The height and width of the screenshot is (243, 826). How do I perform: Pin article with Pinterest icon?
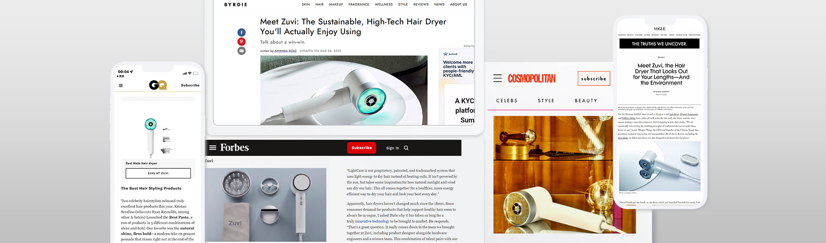coord(241,42)
